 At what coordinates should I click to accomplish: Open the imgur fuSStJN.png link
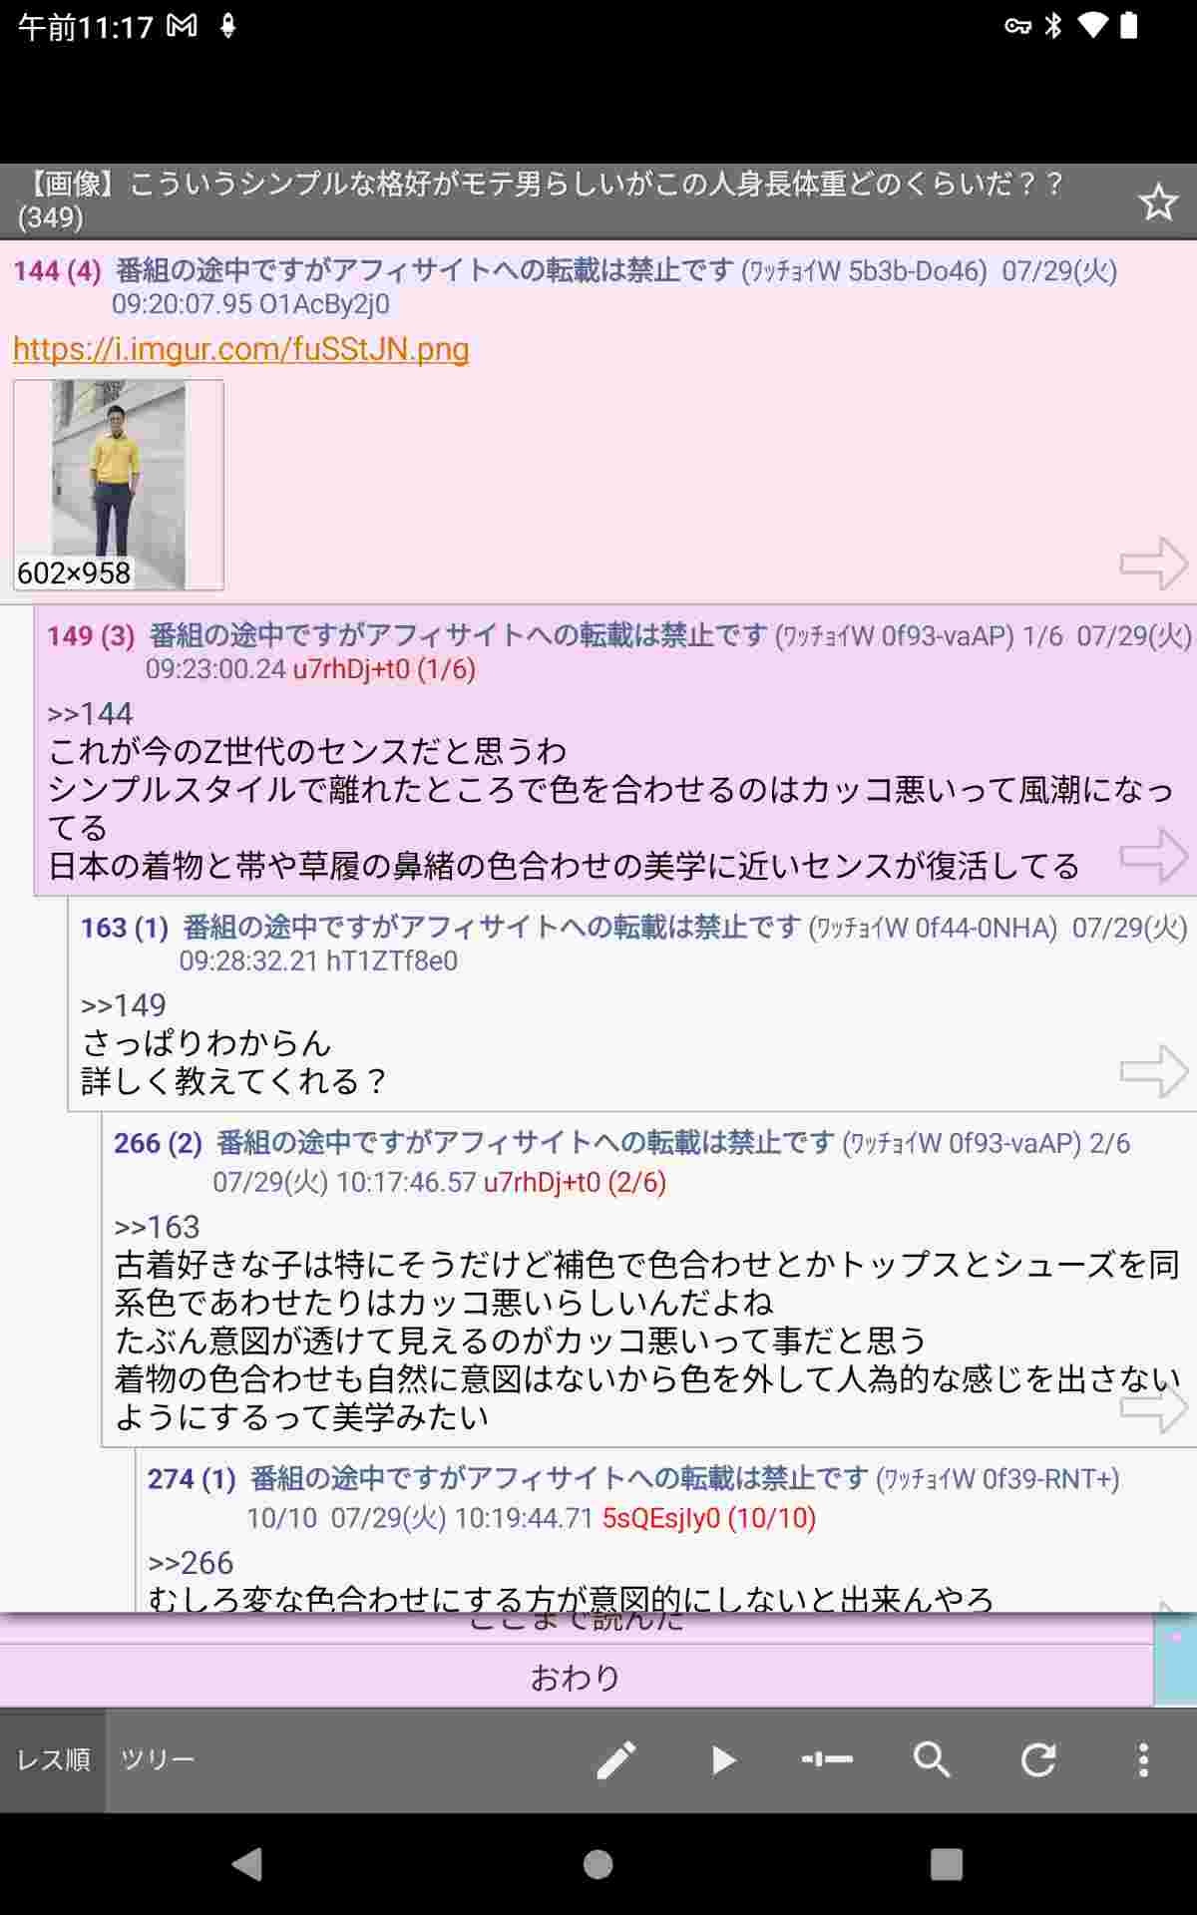pyautogui.click(x=240, y=349)
